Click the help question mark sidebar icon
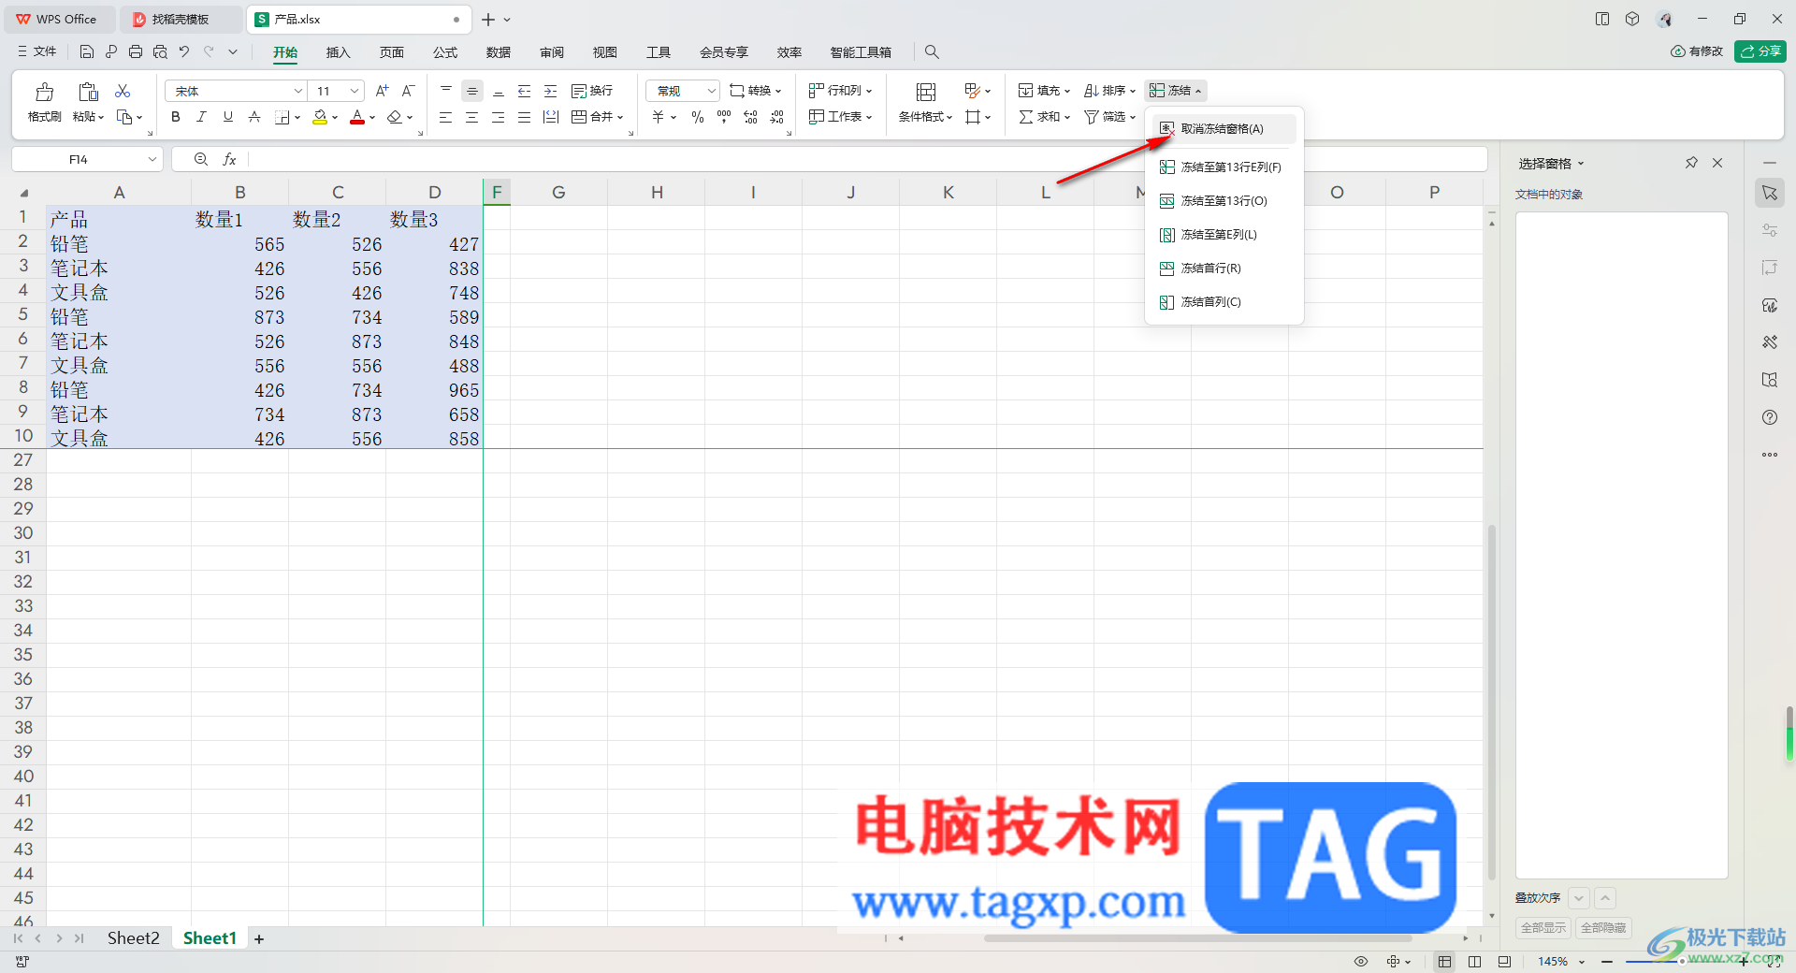Image resolution: width=1796 pixels, height=973 pixels. tap(1770, 417)
